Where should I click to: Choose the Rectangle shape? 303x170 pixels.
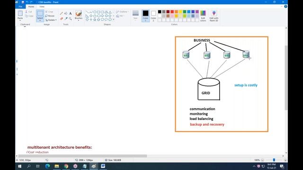pos(98,12)
